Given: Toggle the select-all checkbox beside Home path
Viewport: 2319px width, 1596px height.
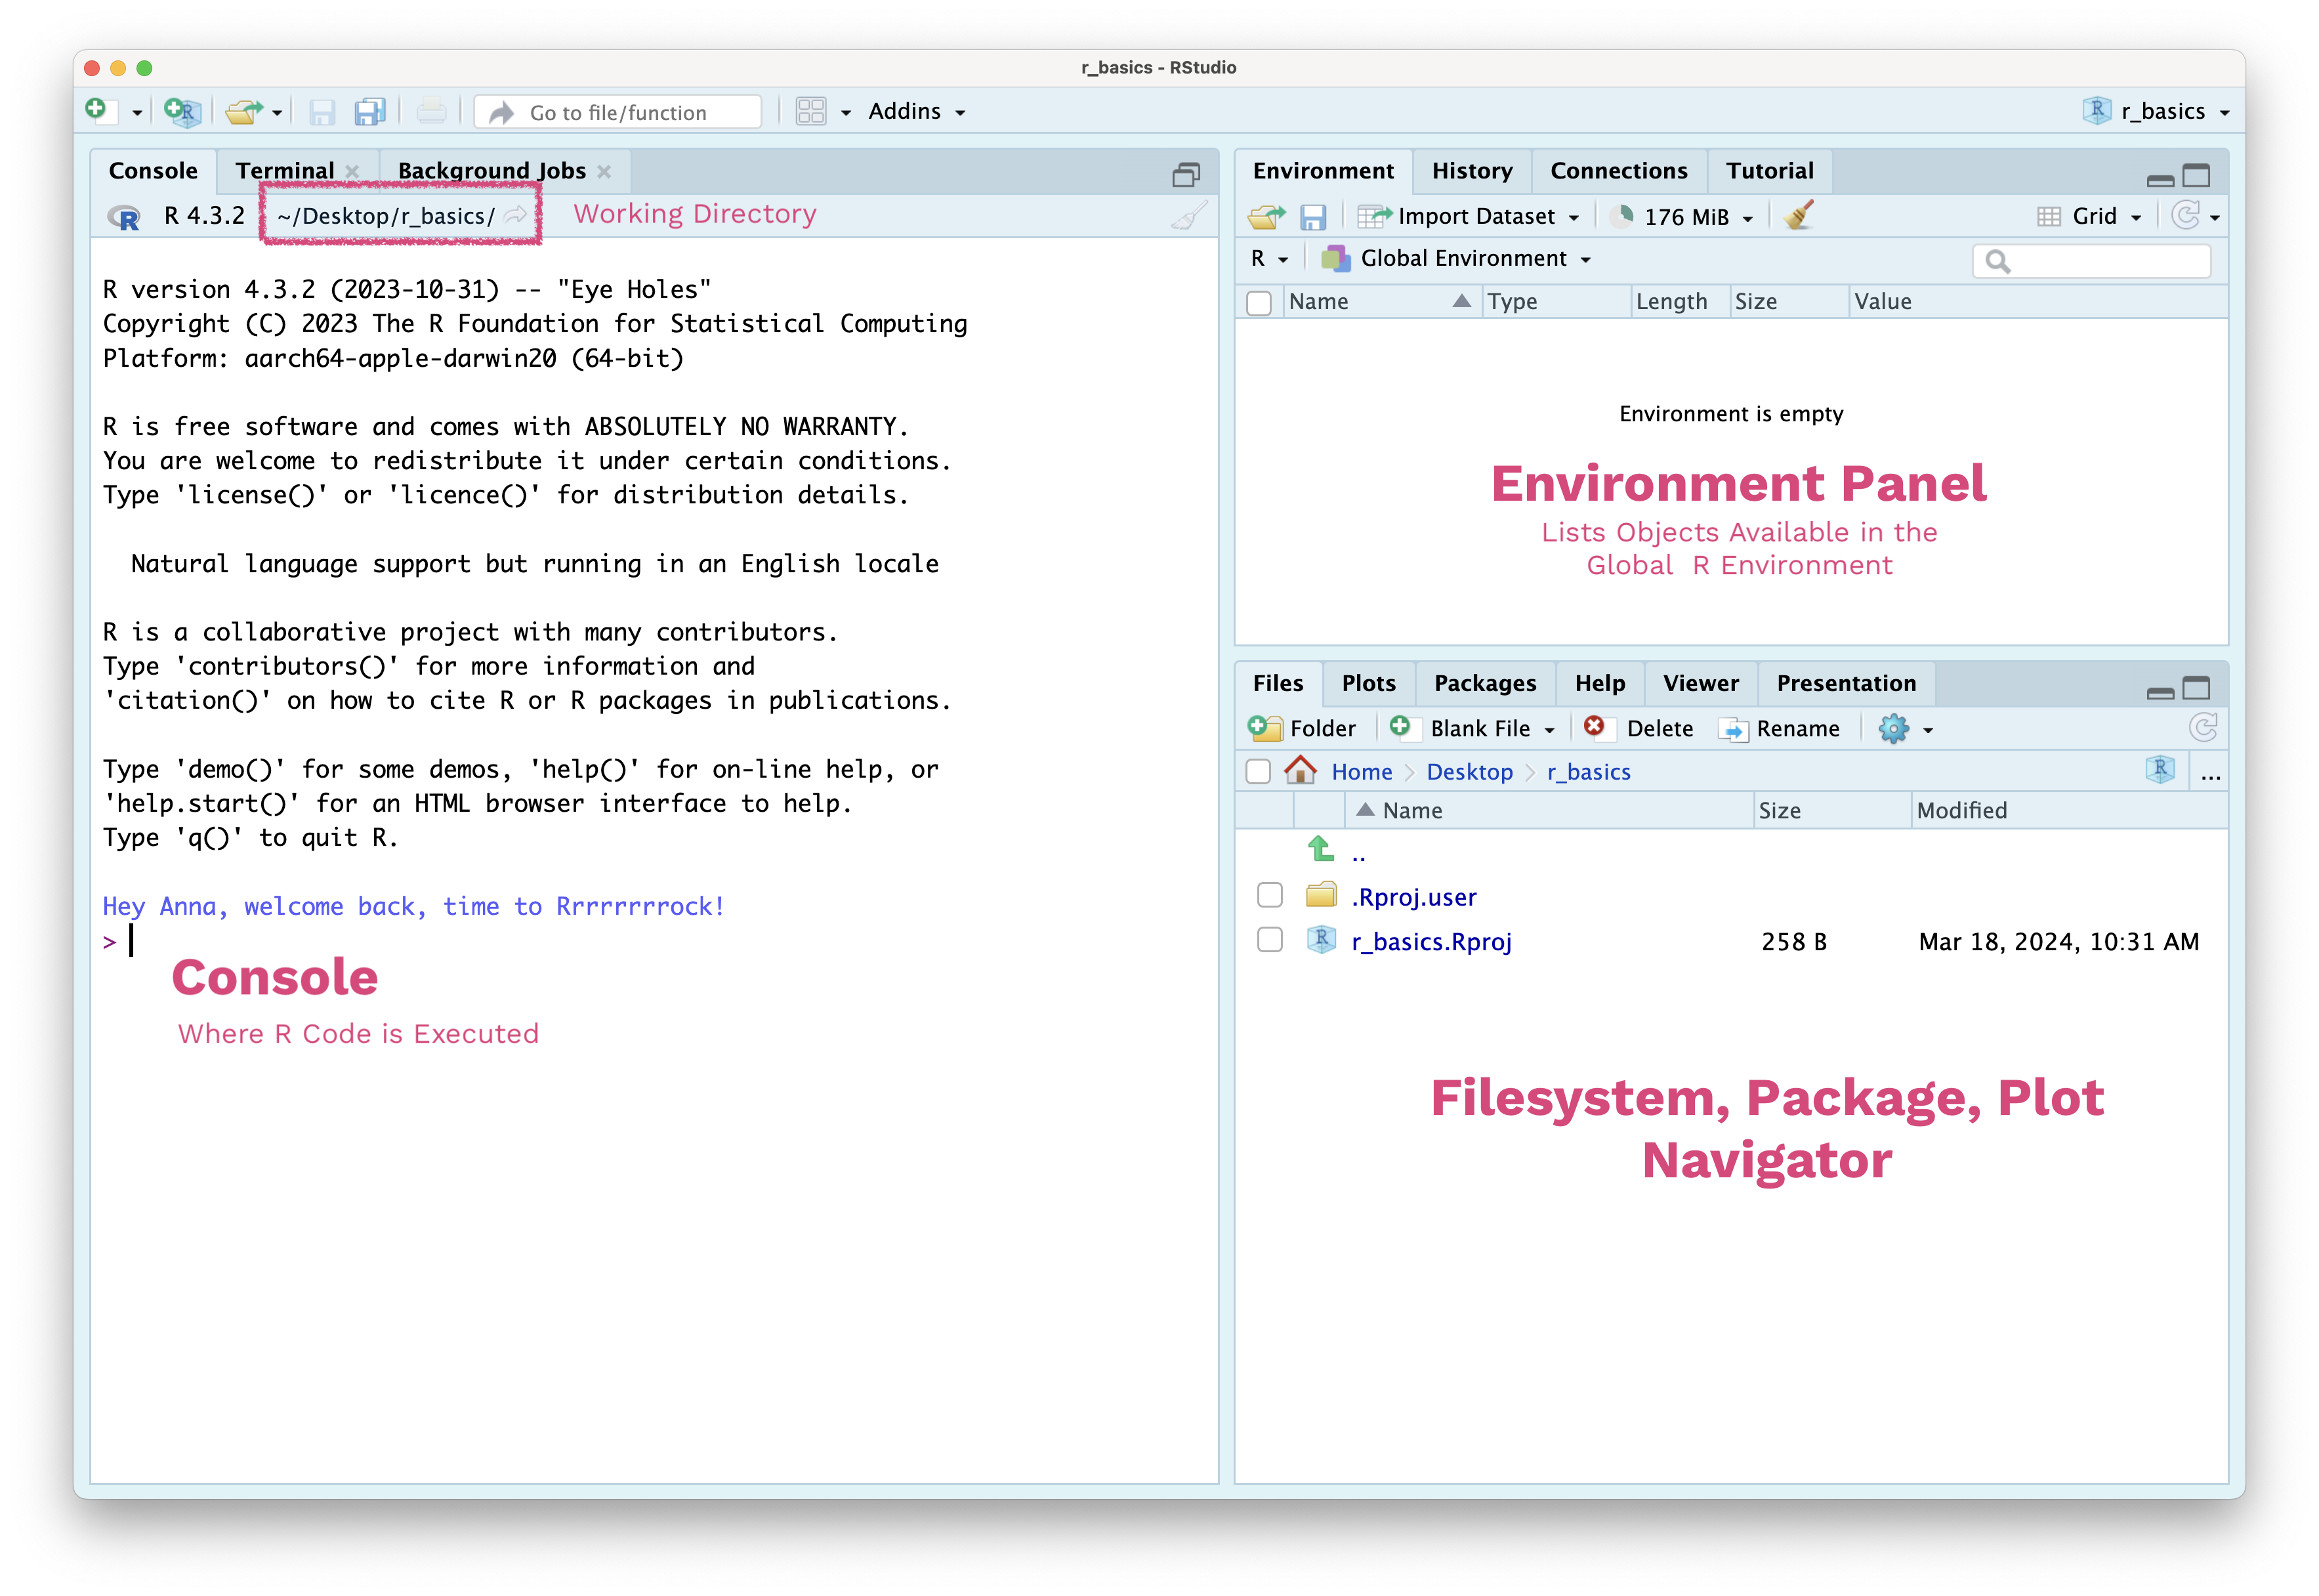Looking at the screenshot, I should (x=1259, y=772).
